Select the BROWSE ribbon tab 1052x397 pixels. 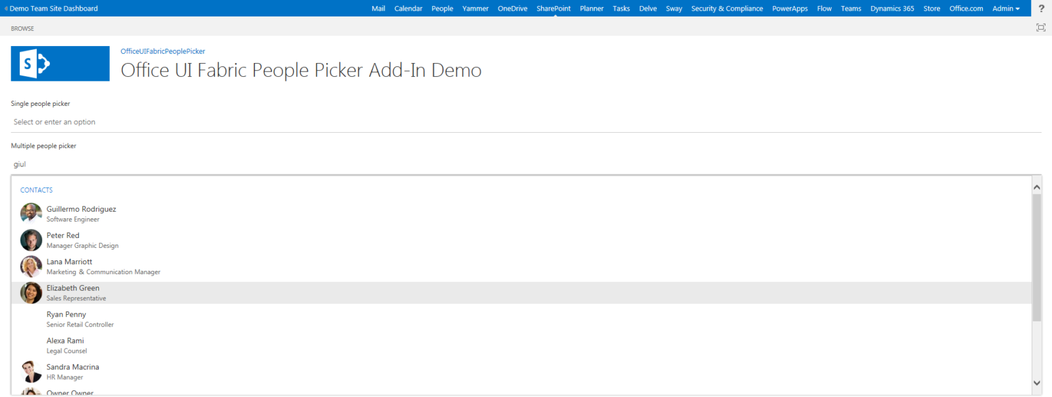click(x=22, y=28)
